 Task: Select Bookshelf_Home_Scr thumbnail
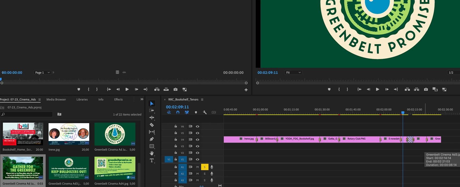tap(23, 134)
